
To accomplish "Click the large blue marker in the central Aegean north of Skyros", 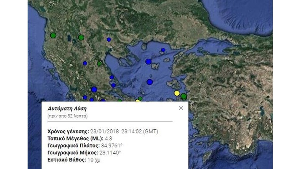I will (x=150, y=82).
